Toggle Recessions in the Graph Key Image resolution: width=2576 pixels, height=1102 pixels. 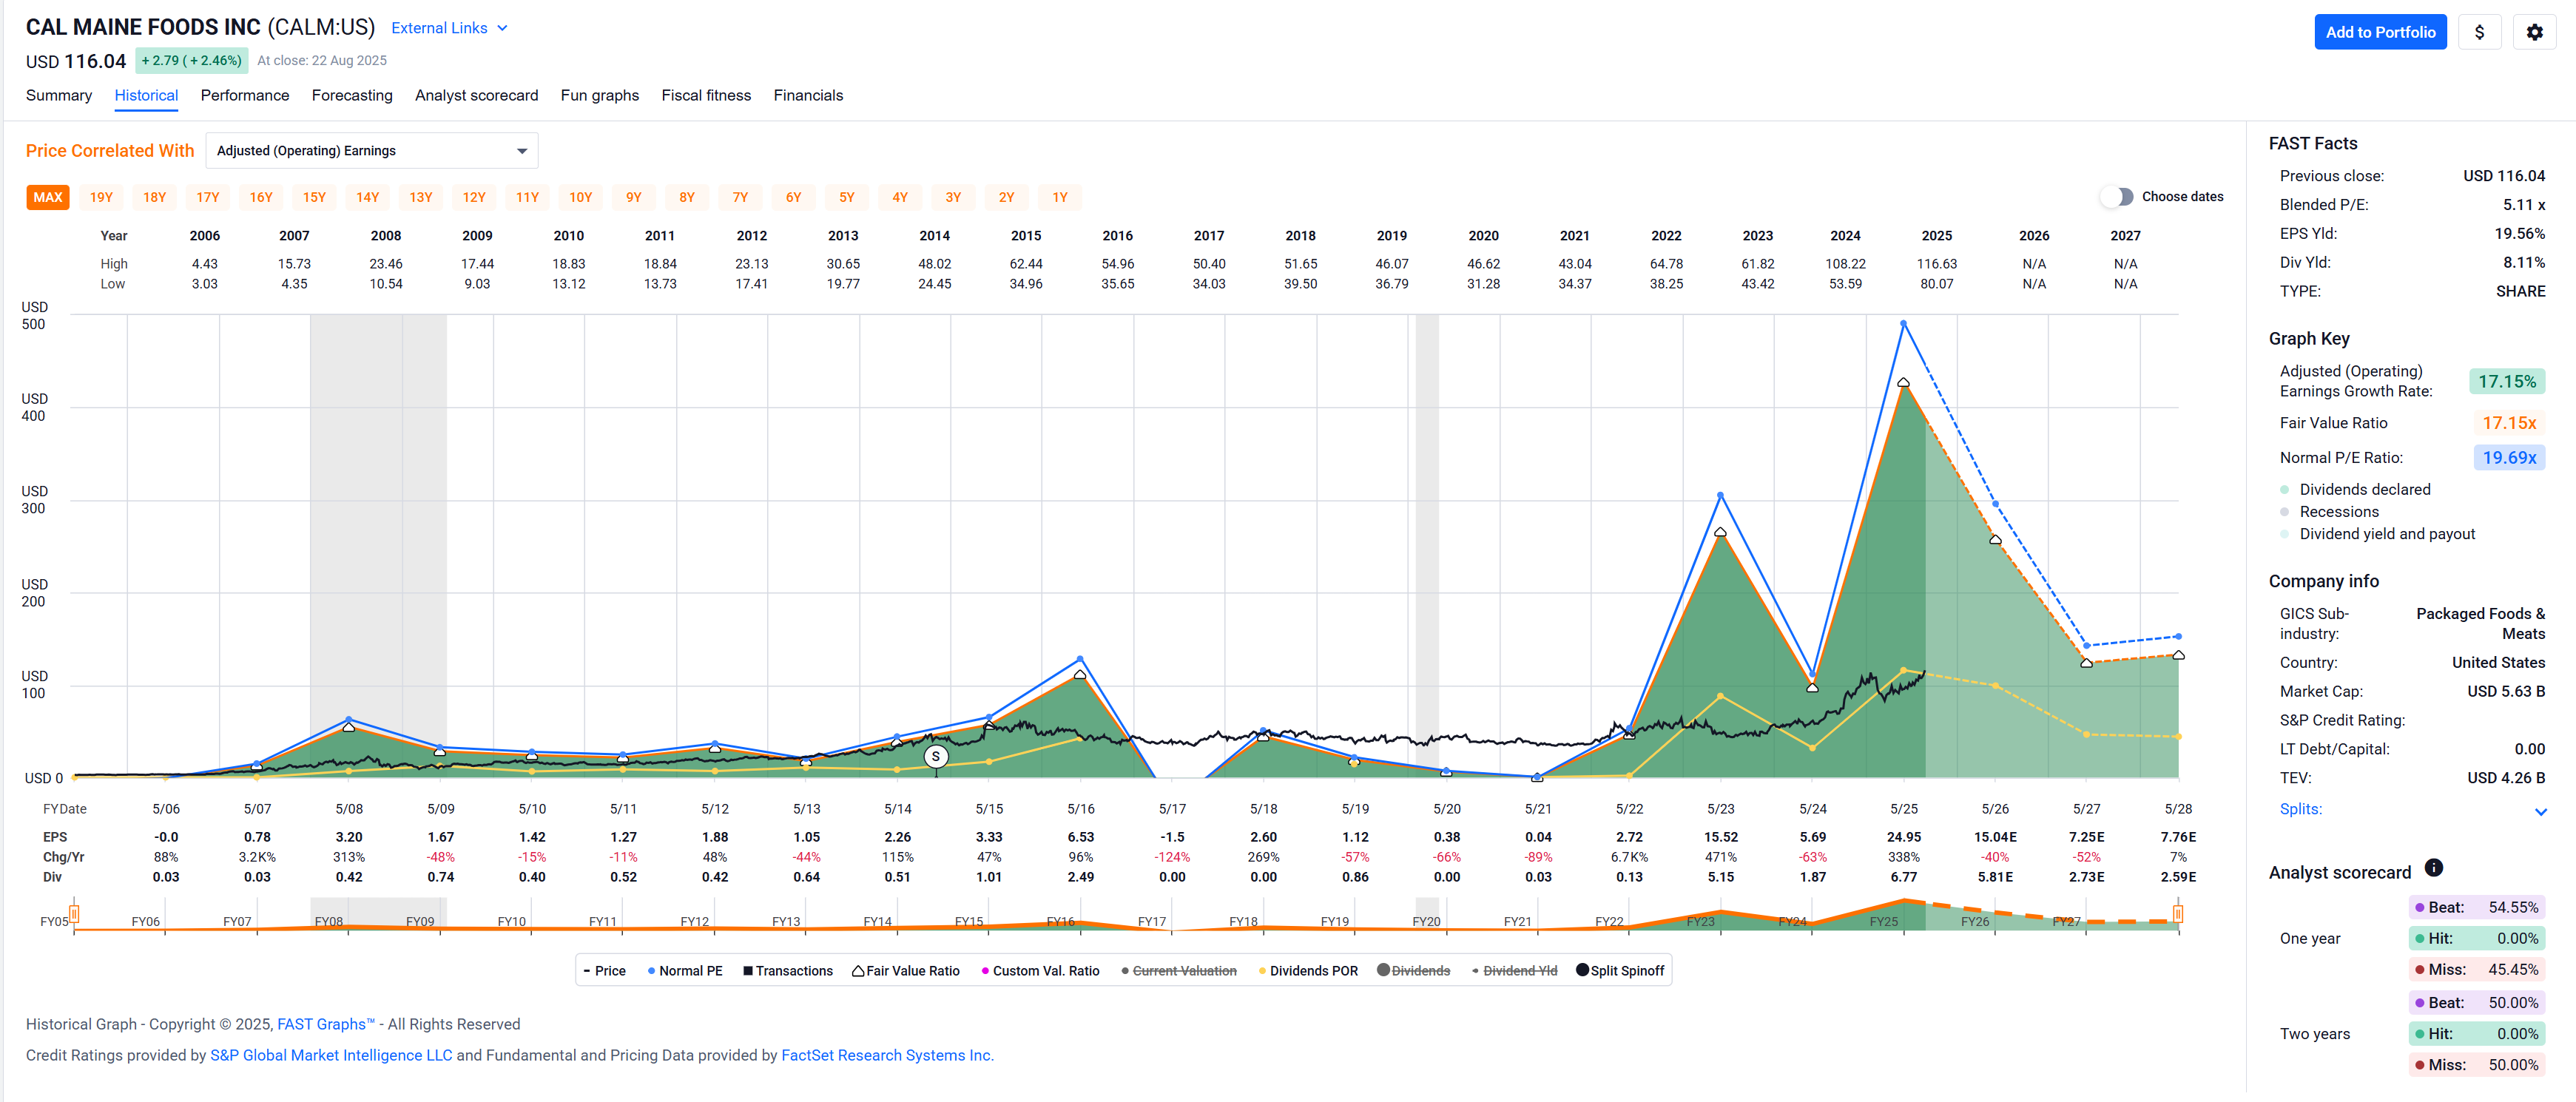pos(2338,512)
